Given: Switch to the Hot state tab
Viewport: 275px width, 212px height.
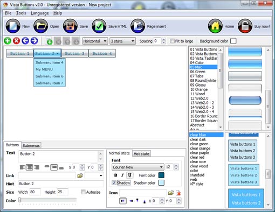Looking at the screenshot, I should click(141, 154).
